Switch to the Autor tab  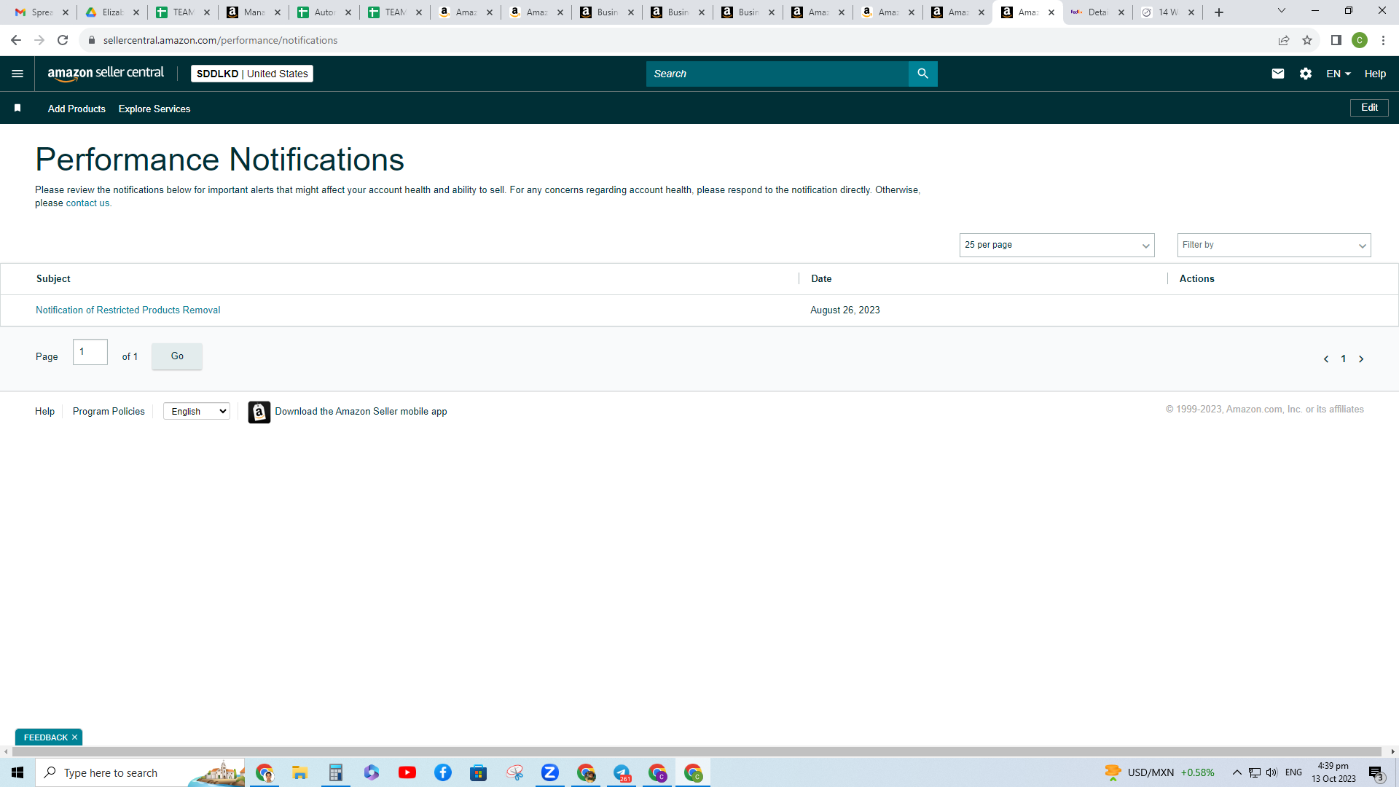(x=324, y=12)
